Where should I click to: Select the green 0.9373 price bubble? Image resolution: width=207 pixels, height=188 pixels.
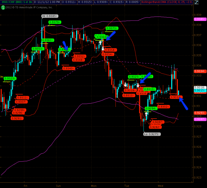(112, 28)
